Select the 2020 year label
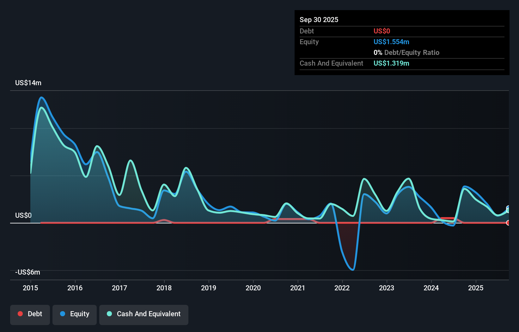This screenshot has width=519, height=332. tap(253, 288)
